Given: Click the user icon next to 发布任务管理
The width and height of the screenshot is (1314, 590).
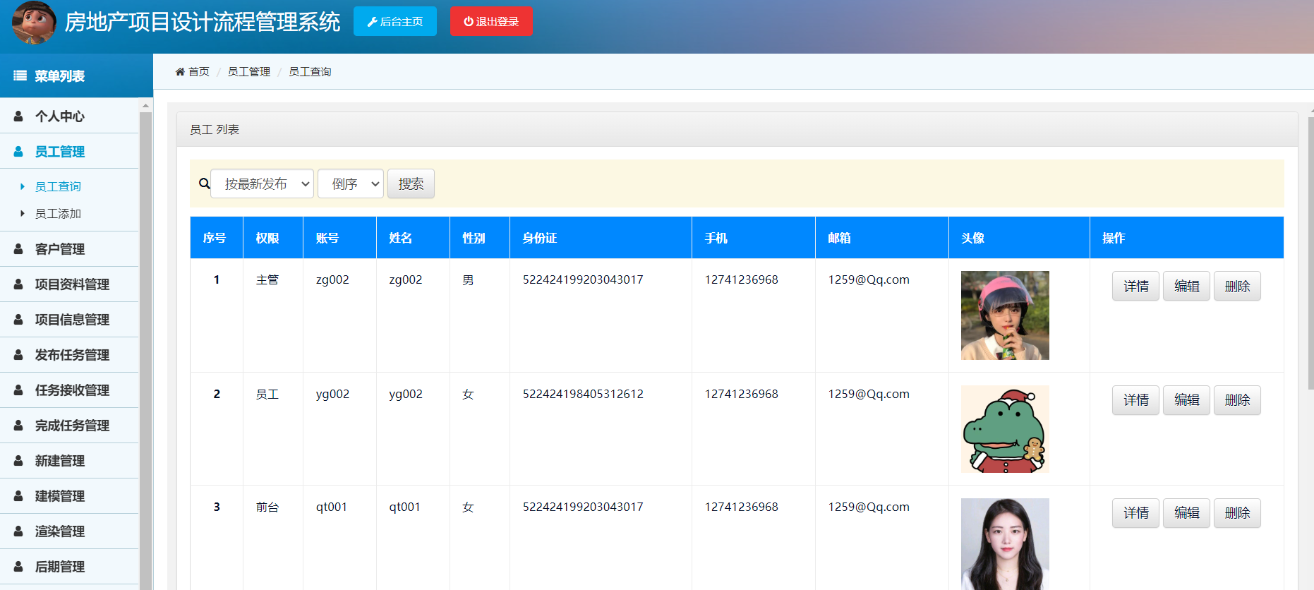Looking at the screenshot, I should pos(18,354).
